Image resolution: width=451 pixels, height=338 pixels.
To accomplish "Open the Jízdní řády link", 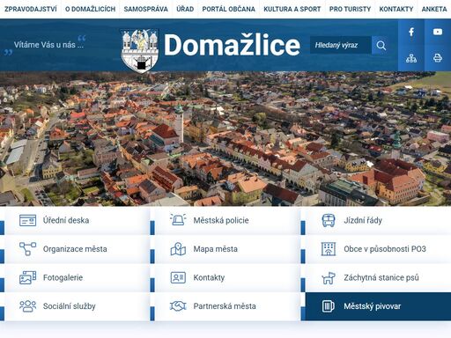I will coord(363,220).
